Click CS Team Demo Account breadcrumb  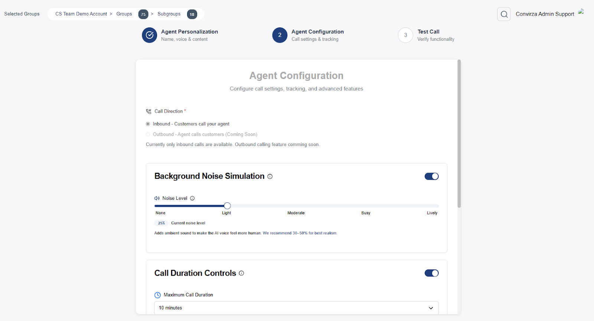[x=81, y=14]
